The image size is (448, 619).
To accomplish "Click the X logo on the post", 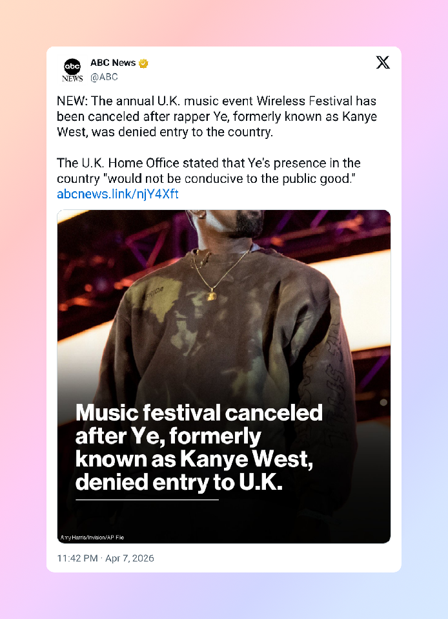I will (383, 63).
